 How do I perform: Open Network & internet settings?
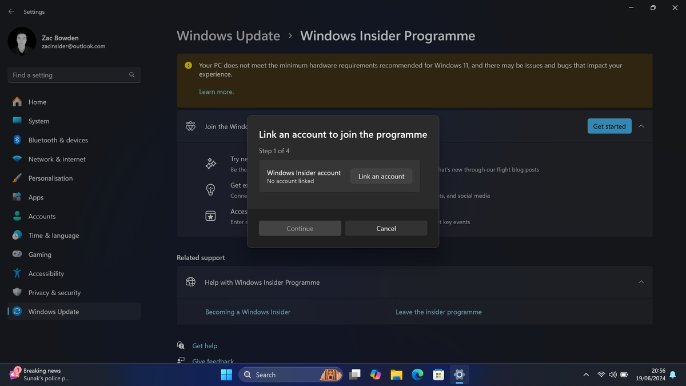pyautogui.click(x=74, y=159)
